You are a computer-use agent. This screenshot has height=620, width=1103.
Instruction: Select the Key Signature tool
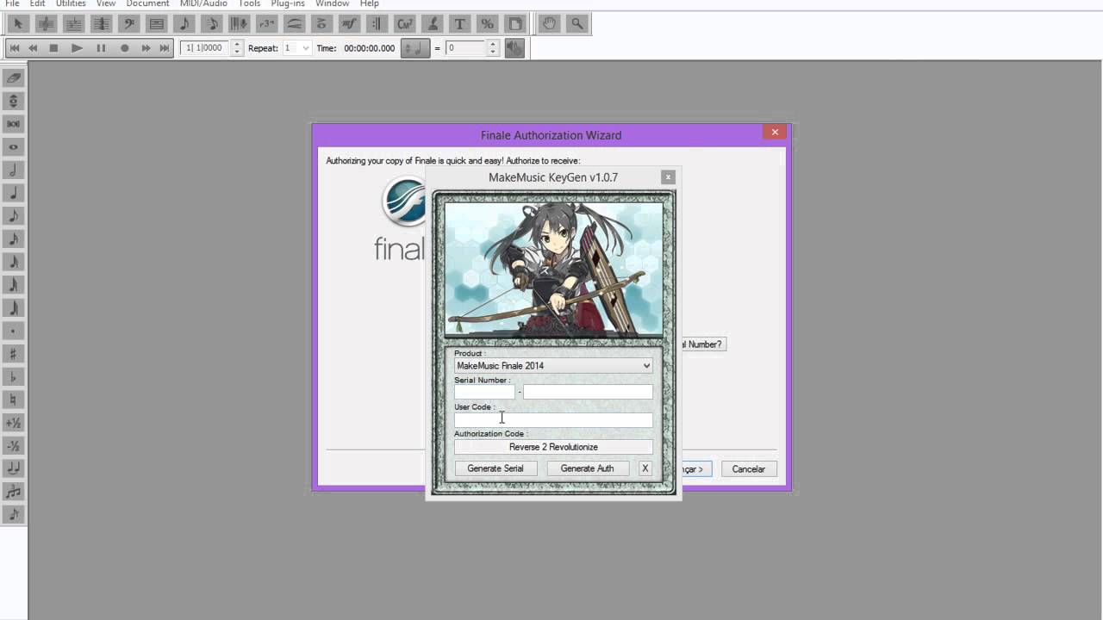point(73,24)
